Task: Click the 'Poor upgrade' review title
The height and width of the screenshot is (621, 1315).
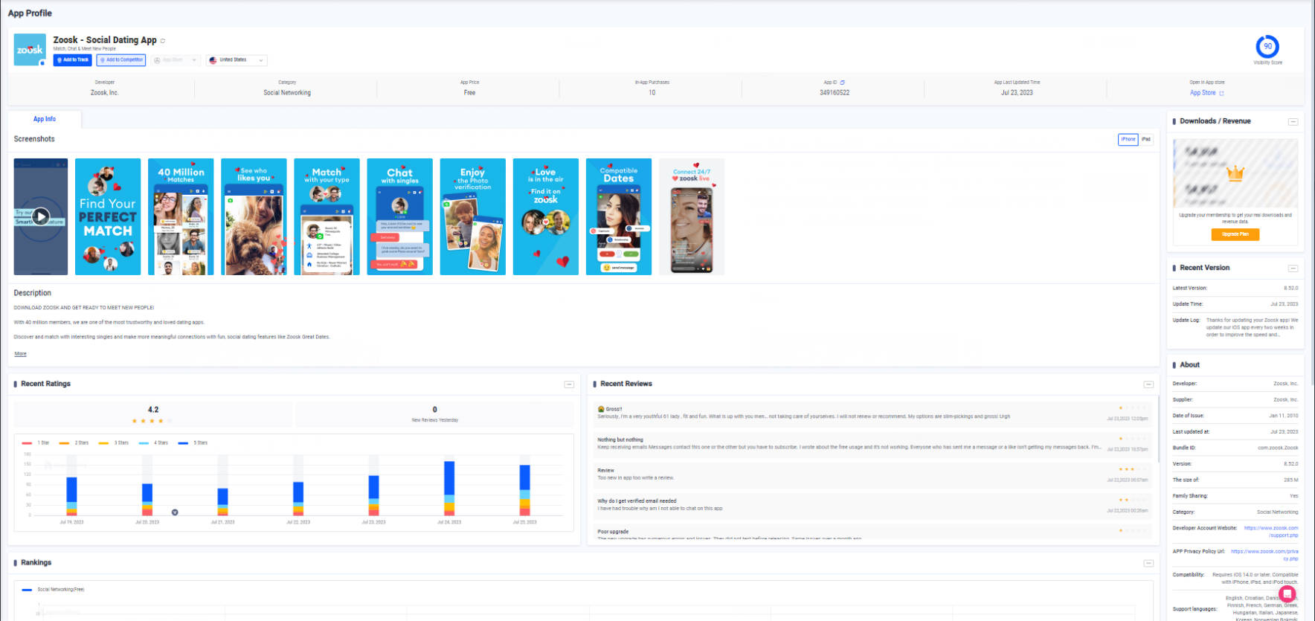Action: (613, 532)
